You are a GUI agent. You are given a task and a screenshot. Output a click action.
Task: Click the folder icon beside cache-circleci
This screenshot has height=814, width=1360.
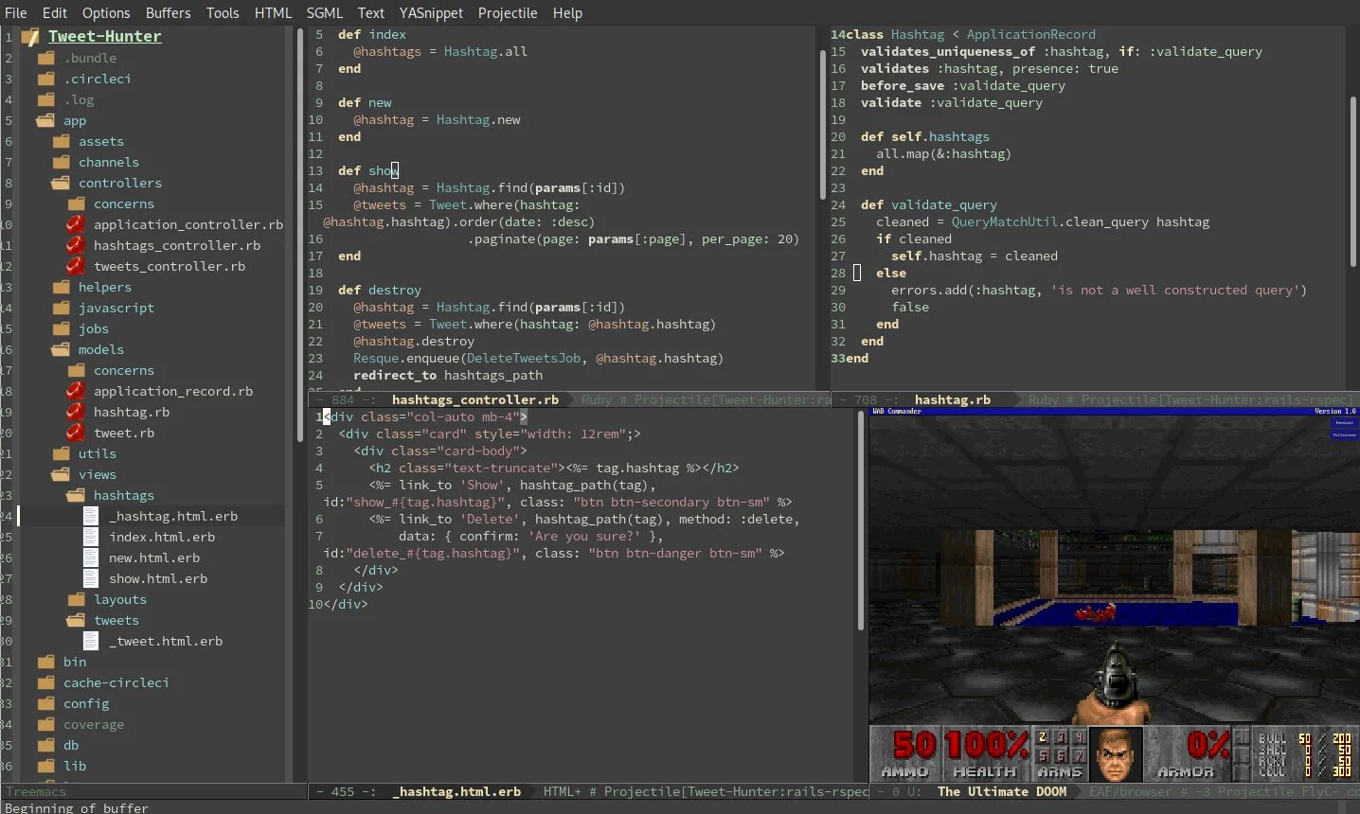tap(45, 682)
